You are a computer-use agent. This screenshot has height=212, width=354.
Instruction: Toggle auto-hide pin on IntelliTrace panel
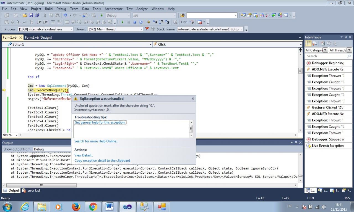click(346, 37)
